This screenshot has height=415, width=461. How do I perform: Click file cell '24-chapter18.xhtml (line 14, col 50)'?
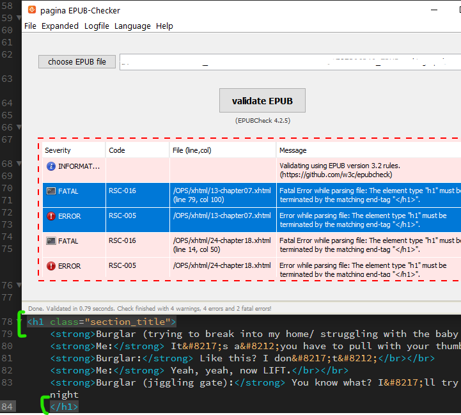click(x=223, y=245)
